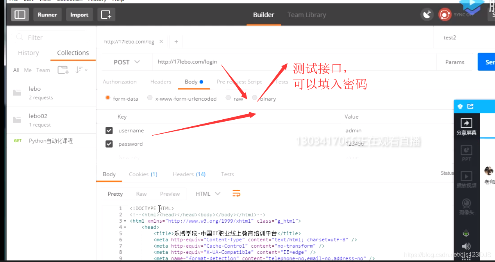Switch to the Team Library tab
The width and height of the screenshot is (495, 262).
307,15
